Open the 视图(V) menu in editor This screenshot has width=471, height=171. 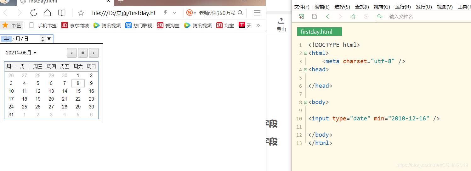pyautogui.click(x=445, y=7)
